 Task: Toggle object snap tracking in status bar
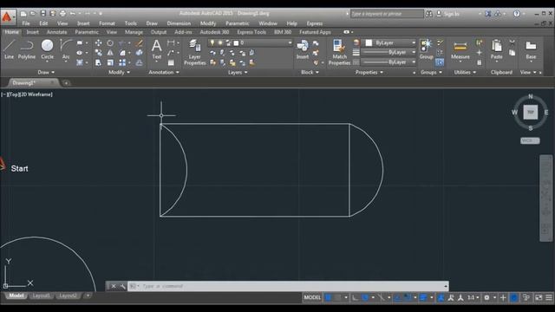398,297
